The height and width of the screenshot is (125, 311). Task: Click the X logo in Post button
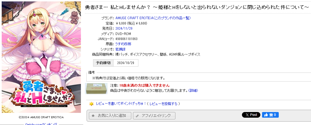click(x=246, y=115)
